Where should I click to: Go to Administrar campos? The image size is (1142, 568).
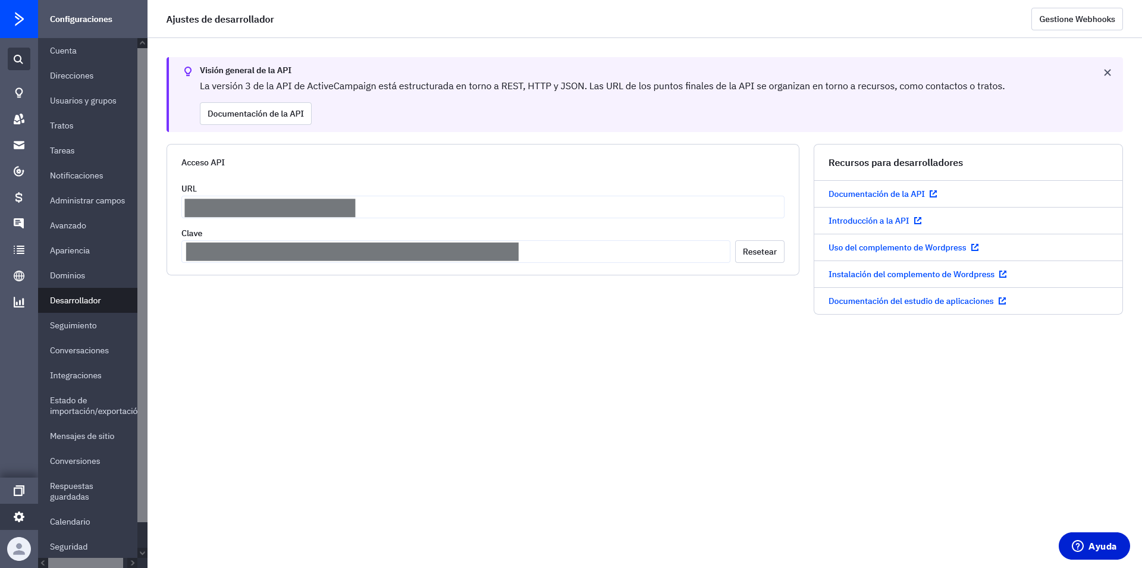pos(87,200)
